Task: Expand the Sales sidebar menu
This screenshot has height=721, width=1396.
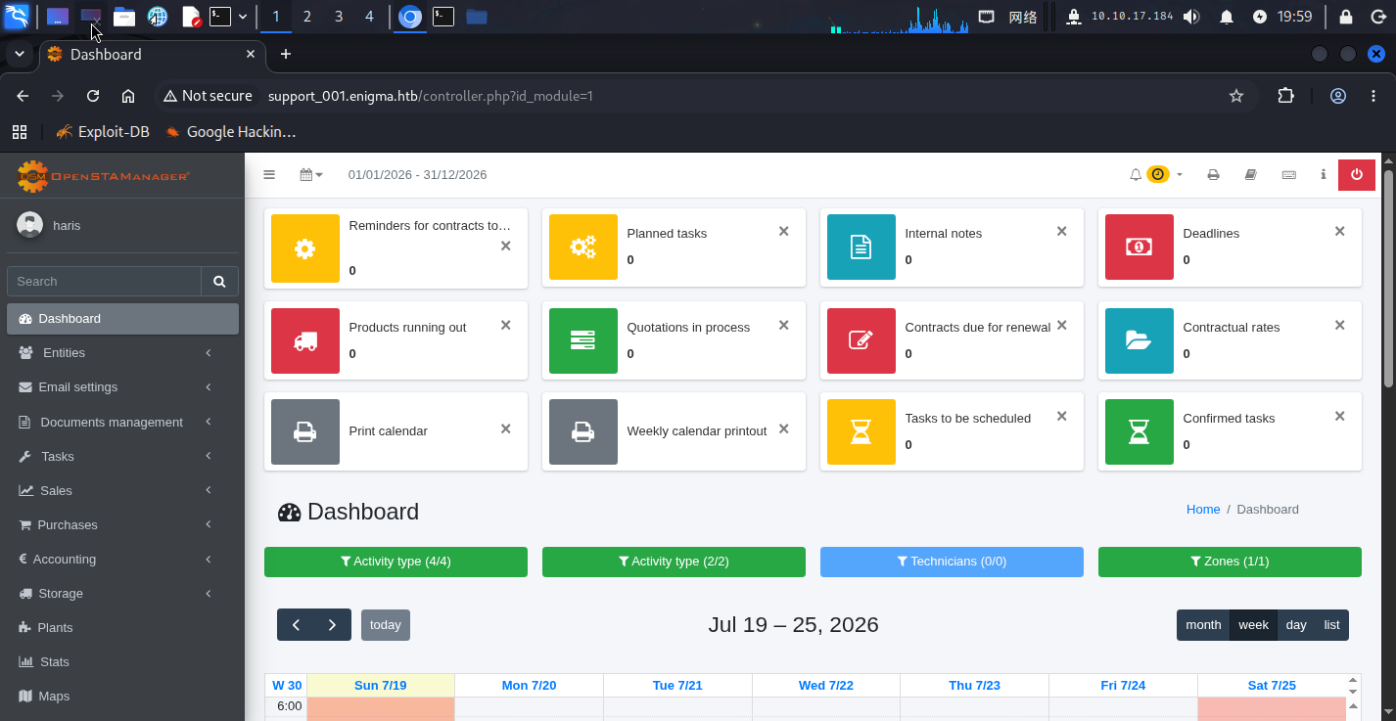Action: pyautogui.click(x=122, y=490)
